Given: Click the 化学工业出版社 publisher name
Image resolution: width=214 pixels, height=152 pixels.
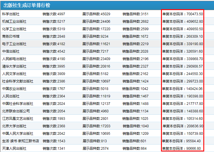Looking at the screenshot, I should (14, 29).
